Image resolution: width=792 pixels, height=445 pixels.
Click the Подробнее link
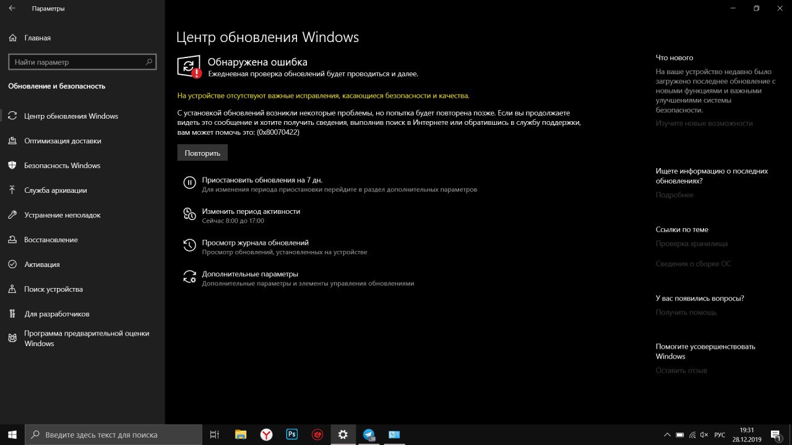tap(674, 195)
